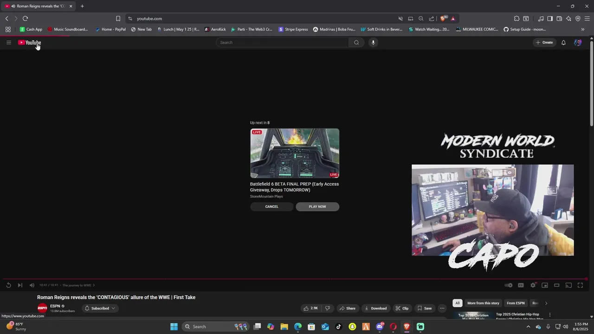Screen dimensions: 594x334
Task: Open the Brave Shields lion icon
Action: tap(443, 19)
